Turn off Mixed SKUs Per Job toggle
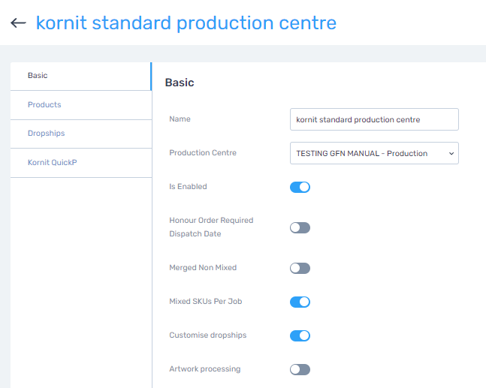 tap(300, 302)
